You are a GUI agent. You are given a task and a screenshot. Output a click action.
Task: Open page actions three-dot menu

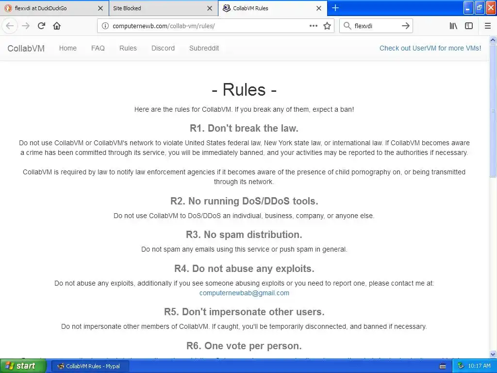(x=313, y=26)
